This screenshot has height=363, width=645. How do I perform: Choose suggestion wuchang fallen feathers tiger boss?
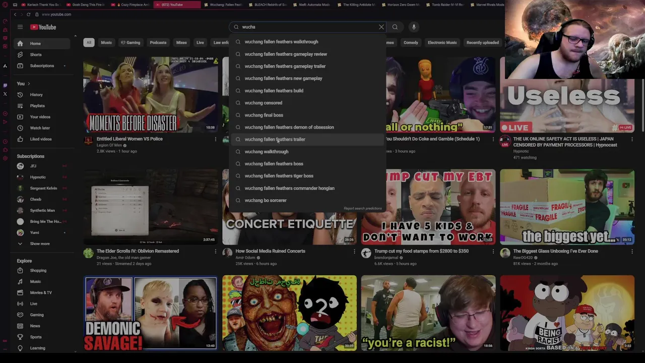click(307, 176)
